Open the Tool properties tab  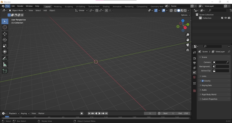(x=194, y=52)
